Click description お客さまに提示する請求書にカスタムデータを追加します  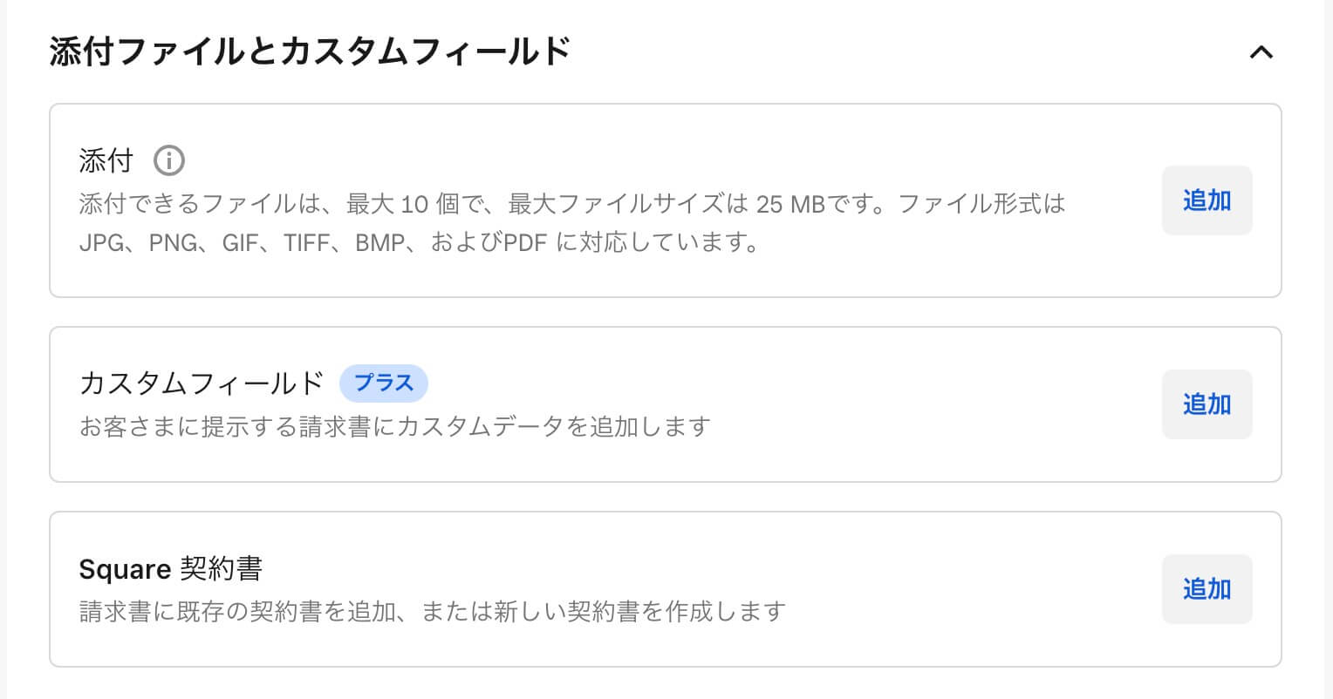tap(394, 427)
